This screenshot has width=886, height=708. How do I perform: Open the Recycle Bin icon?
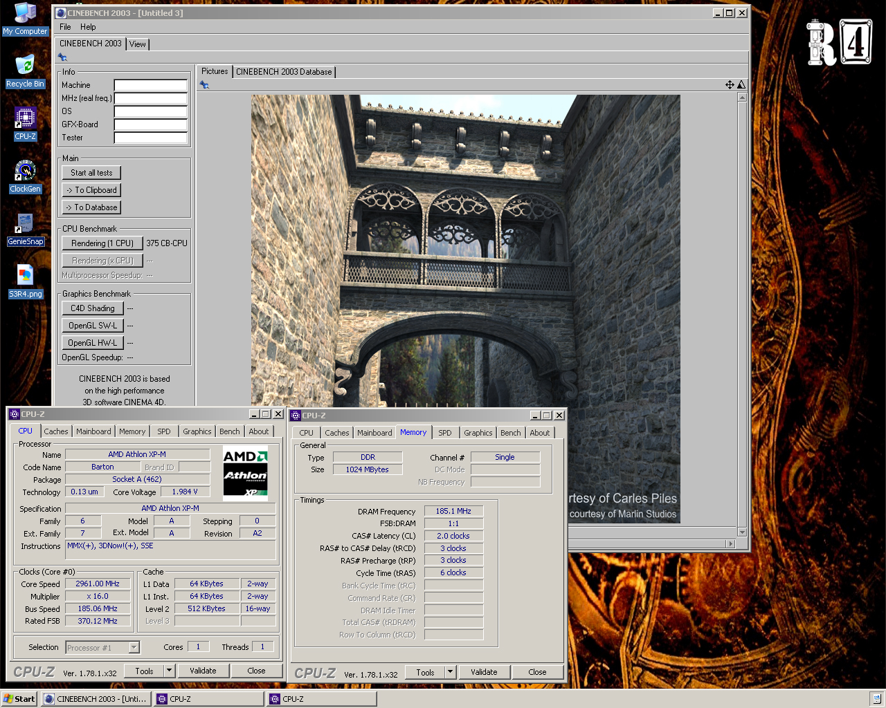(x=25, y=71)
